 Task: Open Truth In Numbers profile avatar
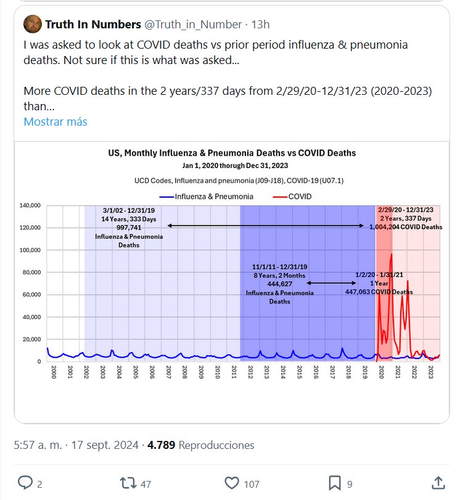click(x=33, y=25)
